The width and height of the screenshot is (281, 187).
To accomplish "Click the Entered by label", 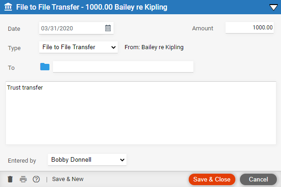I will (x=22, y=161).
